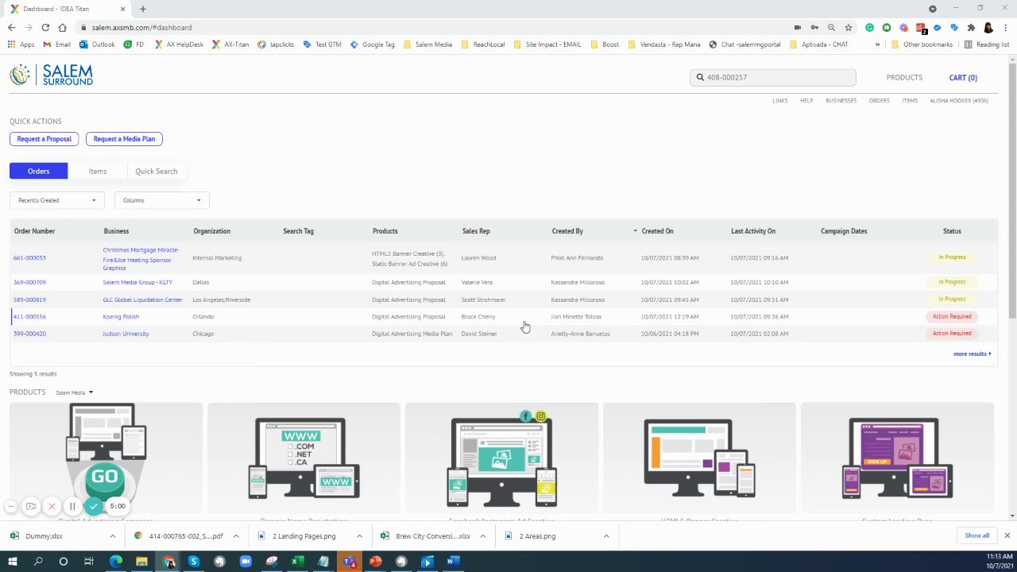Open the Facebook Instagram ad product thumbnail
1017x572 pixels.
[x=501, y=459]
